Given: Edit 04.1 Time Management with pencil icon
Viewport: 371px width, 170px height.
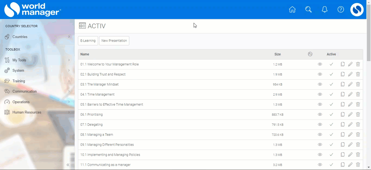Looking at the screenshot, I should click(350, 95).
